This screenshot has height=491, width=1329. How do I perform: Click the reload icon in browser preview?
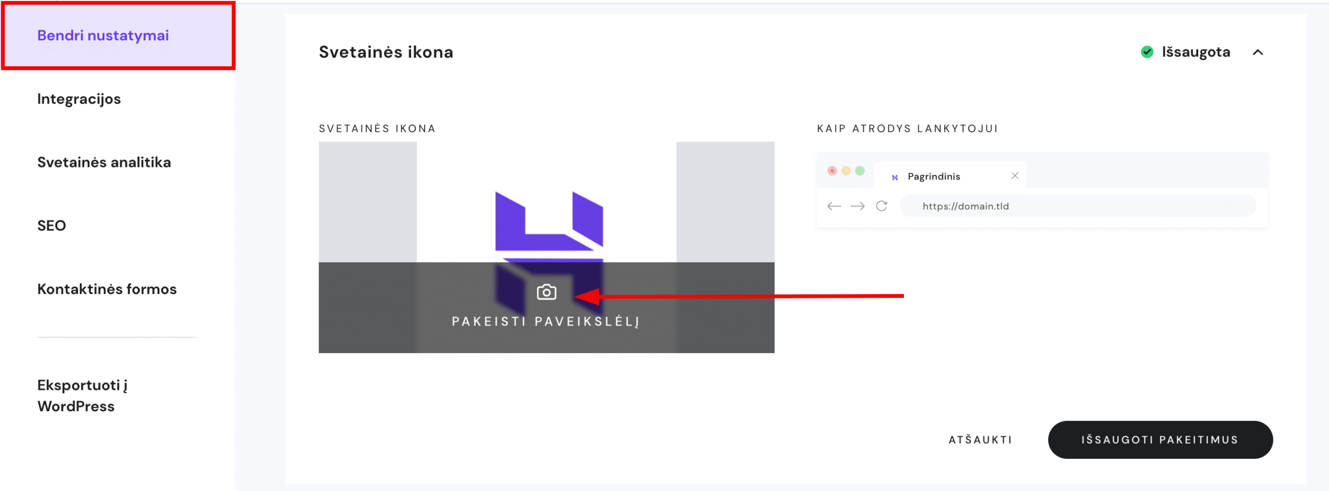tap(882, 206)
